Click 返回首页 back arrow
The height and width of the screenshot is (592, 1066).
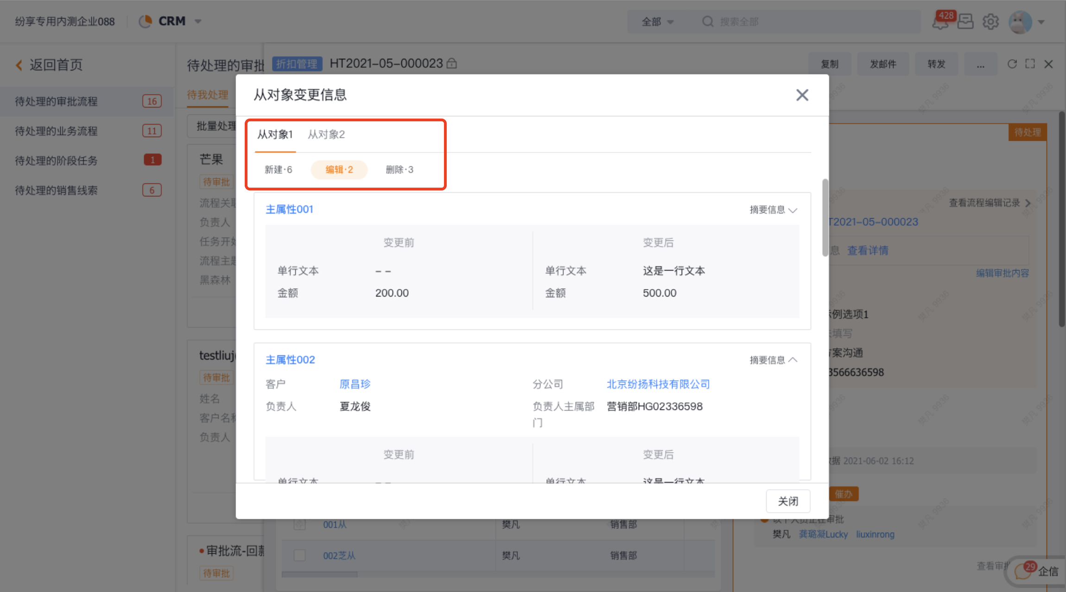(x=19, y=65)
